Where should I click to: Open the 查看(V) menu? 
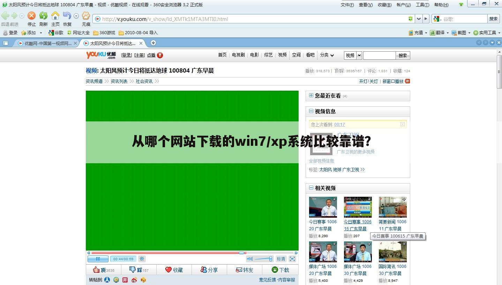pyautogui.click(x=366, y=5)
